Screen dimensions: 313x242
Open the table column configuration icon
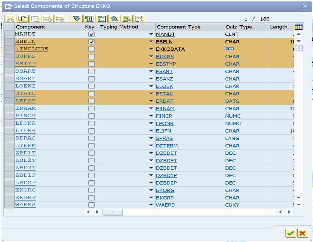tap(298, 27)
